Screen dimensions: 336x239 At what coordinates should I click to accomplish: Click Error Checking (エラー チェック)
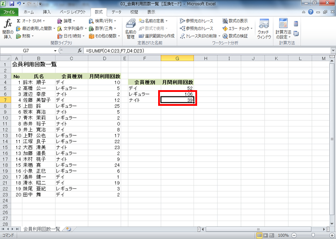(x=236, y=28)
